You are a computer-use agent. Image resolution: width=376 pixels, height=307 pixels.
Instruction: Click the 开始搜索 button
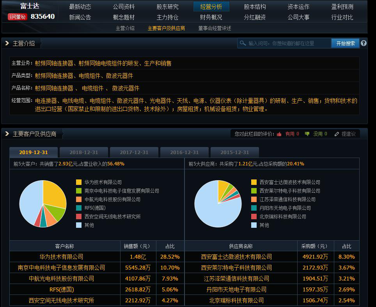345,43
